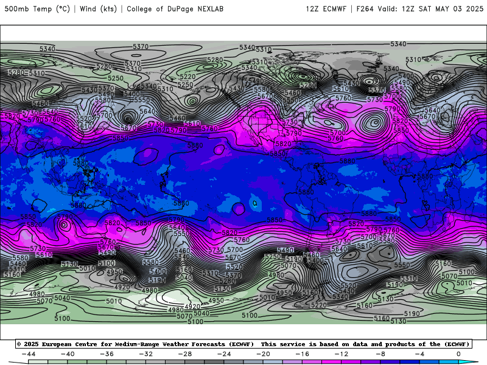Click the -40 color scale label
Screen dimensions: 487x365
[x=68, y=354]
